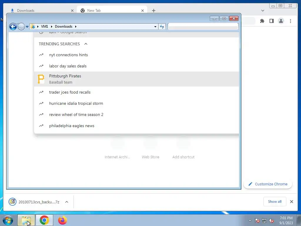Click the Show desktop strip
The width and height of the screenshot is (301, 226).
299,220
